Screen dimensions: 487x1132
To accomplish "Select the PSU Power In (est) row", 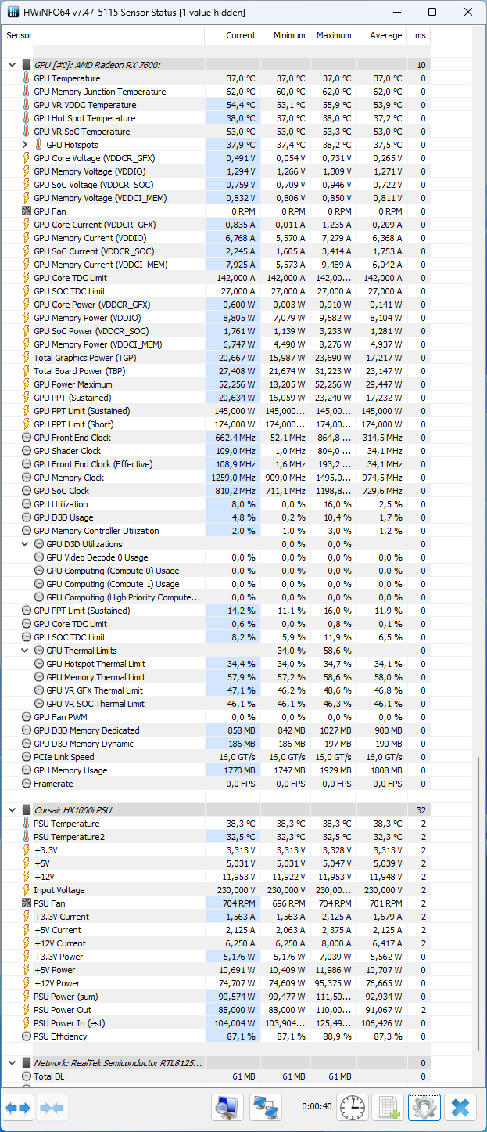I will click(217, 1023).
